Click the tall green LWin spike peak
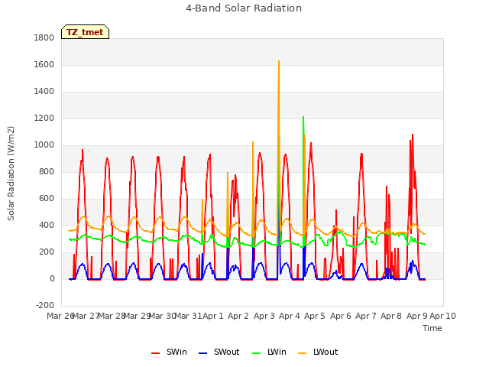This screenshot has height=367, width=489. pos(303,117)
